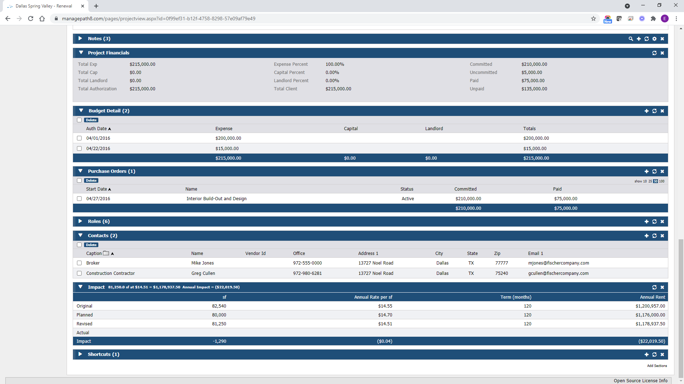Open the Add Sections link
Viewport: 684px width, 384px height.
657,366
